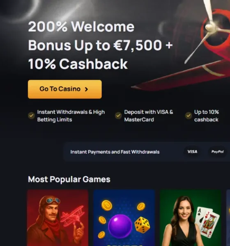This screenshot has height=246, width=230.
Task: Open the aviator pilot game thumbnail
Action: click(57, 218)
